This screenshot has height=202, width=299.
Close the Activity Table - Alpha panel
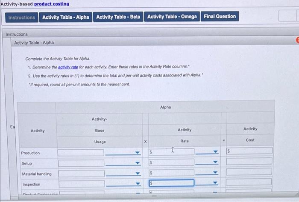point(297,40)
